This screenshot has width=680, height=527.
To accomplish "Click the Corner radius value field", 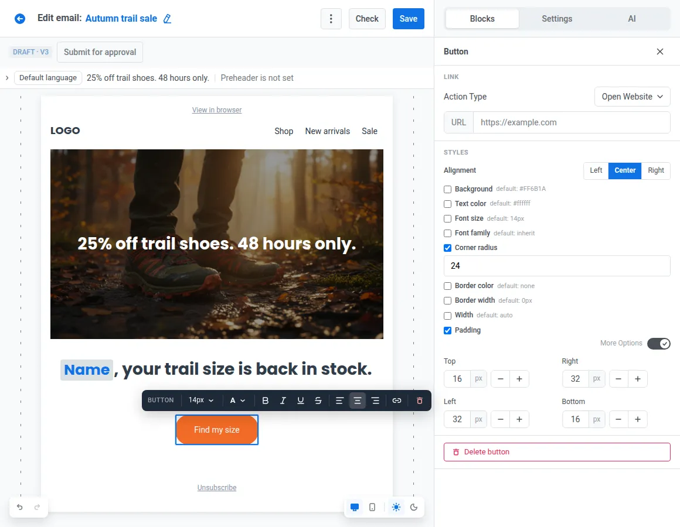I will tap(557, 266).
